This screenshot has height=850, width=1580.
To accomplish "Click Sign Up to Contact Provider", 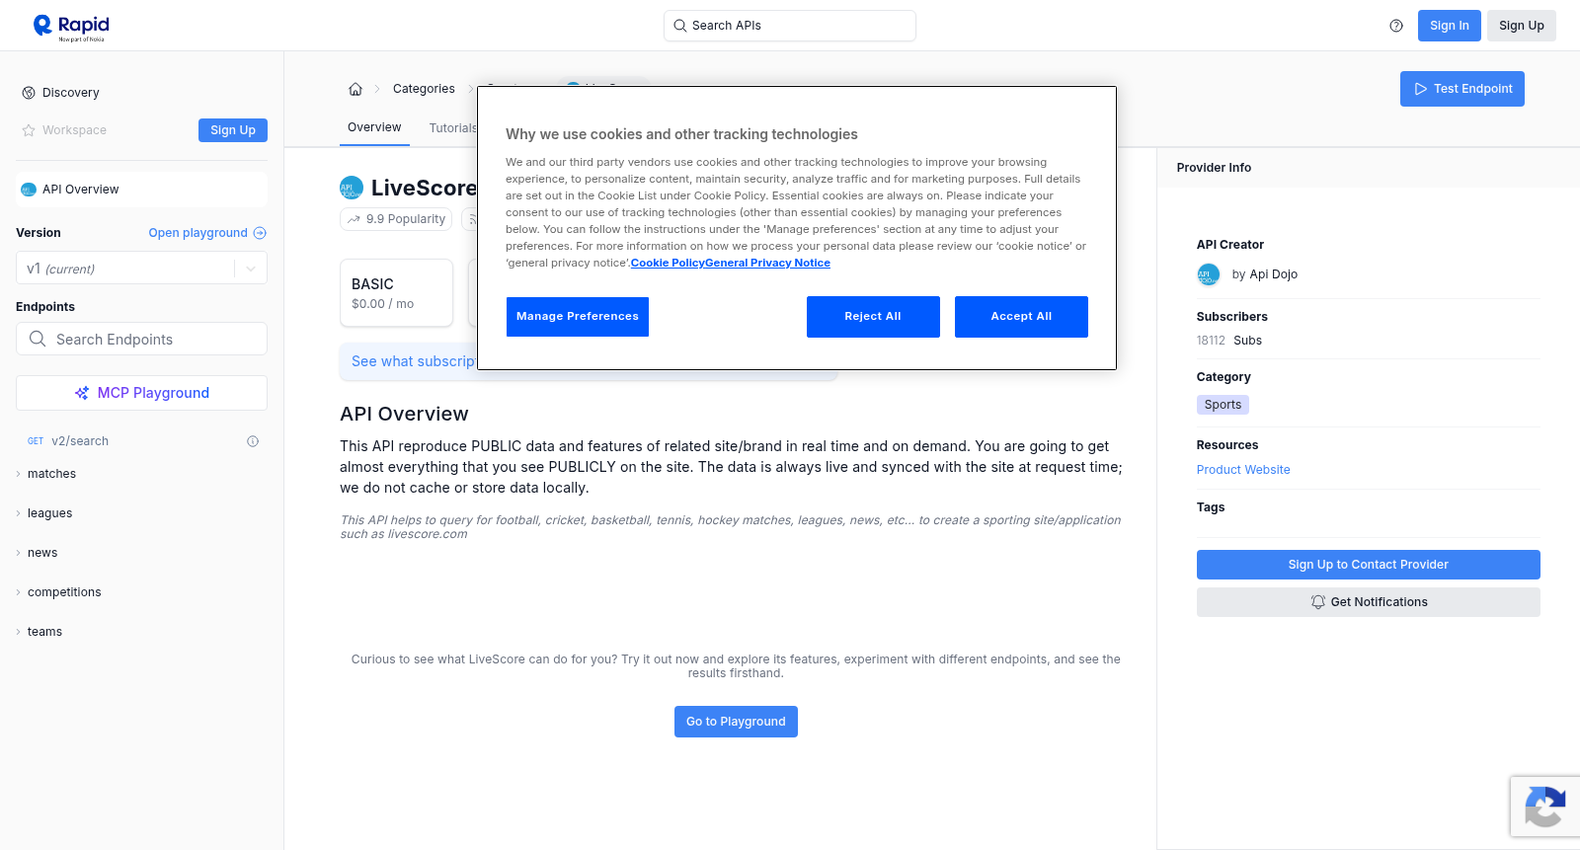I will (1369, 565).
